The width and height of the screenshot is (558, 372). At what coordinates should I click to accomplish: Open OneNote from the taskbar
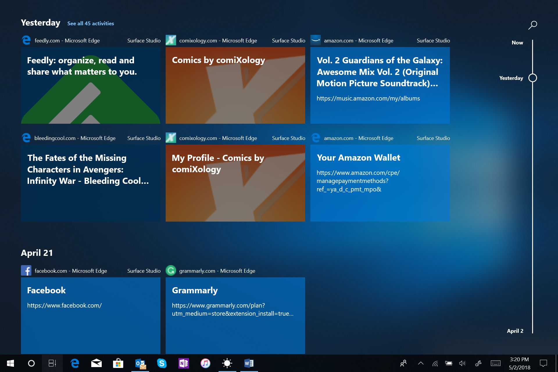click(x=184, y=363)
